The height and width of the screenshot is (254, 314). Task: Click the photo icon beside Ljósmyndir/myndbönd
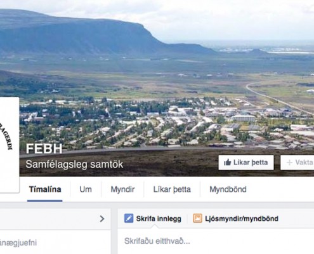tap(197, 218)
